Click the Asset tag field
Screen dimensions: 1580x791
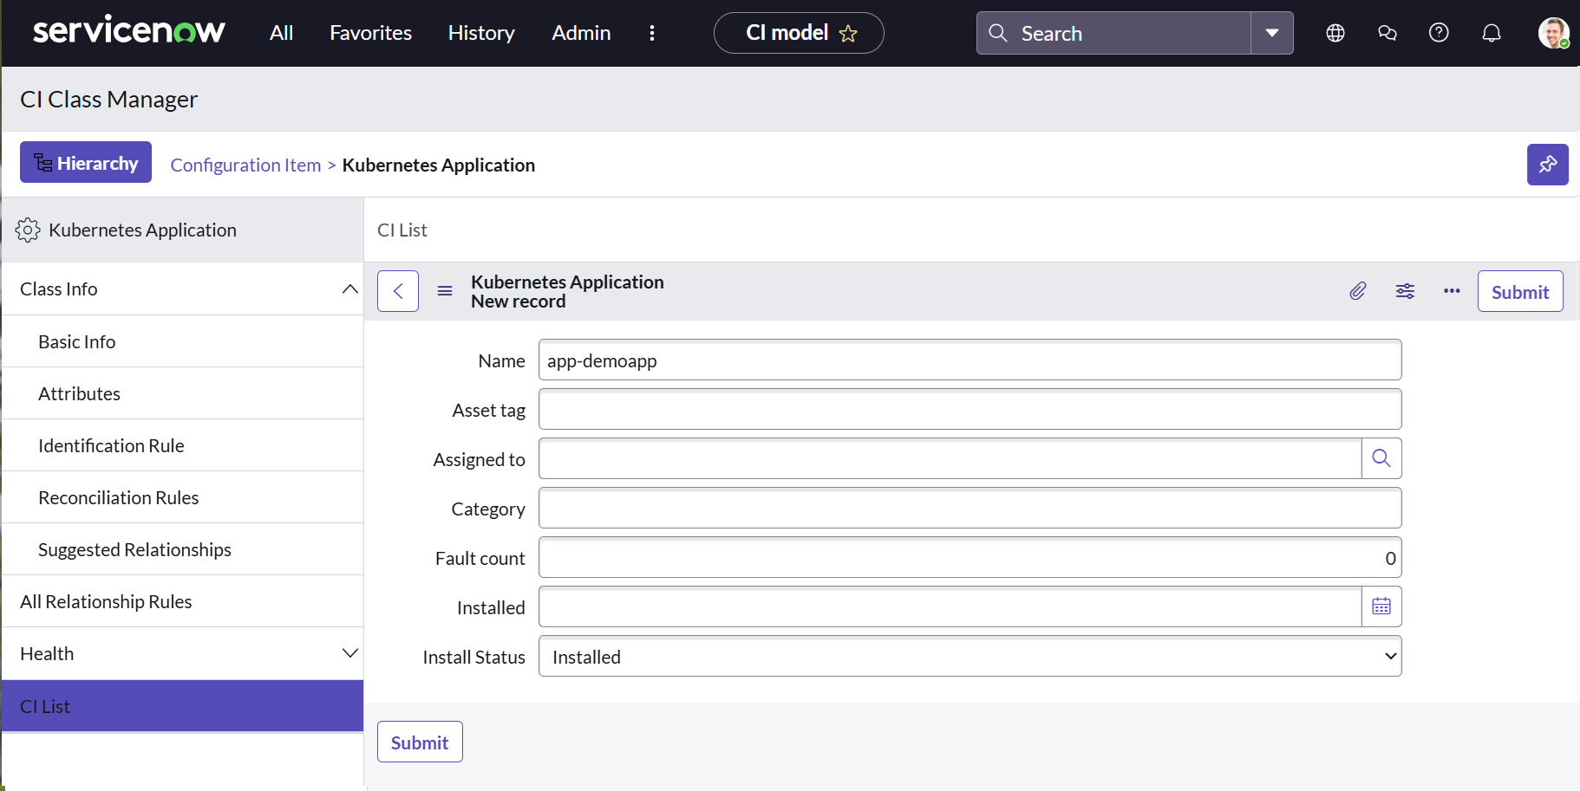[x=970, y=409]
